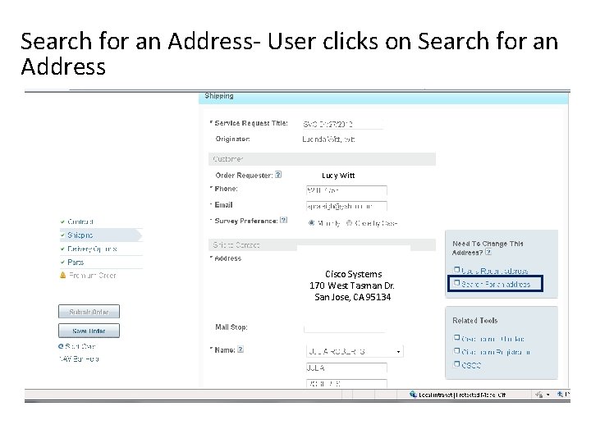Click the Start Over refresh icon
This screenshot has height=443, width=591.
[x=61, y=346]
